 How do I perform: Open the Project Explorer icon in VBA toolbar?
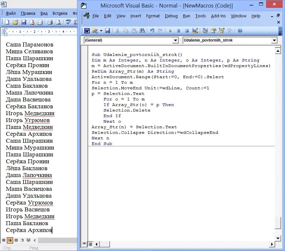pyautogui.click(x=205, y=31)
